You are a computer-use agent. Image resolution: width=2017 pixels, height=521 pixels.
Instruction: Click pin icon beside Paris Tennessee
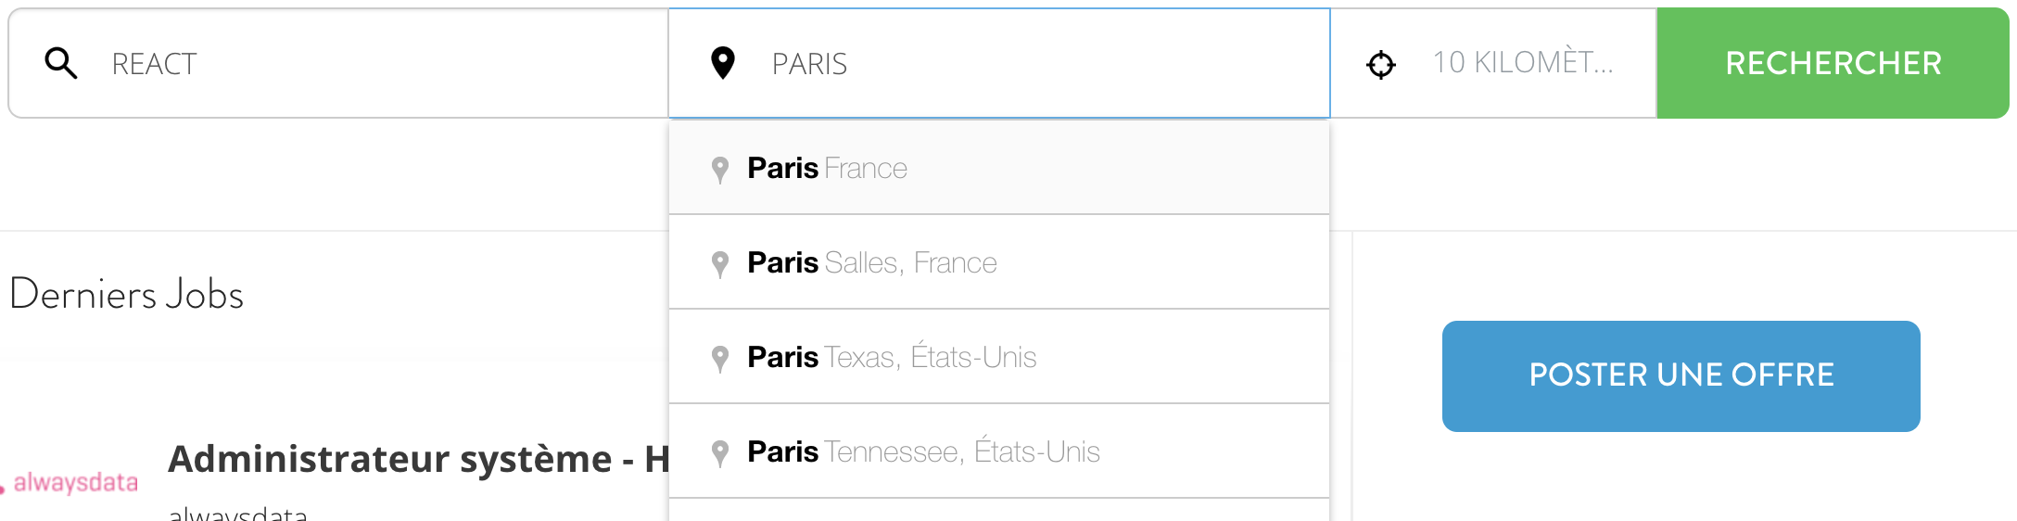click(x=719, y=453)
